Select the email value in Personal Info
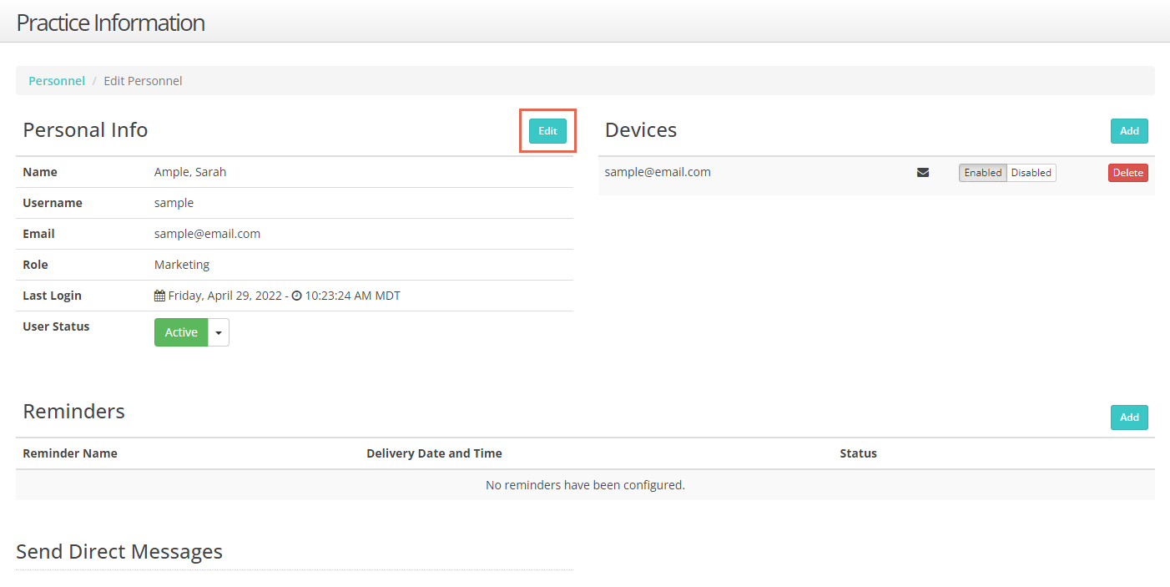1170x587 pixels. (207, 234)
